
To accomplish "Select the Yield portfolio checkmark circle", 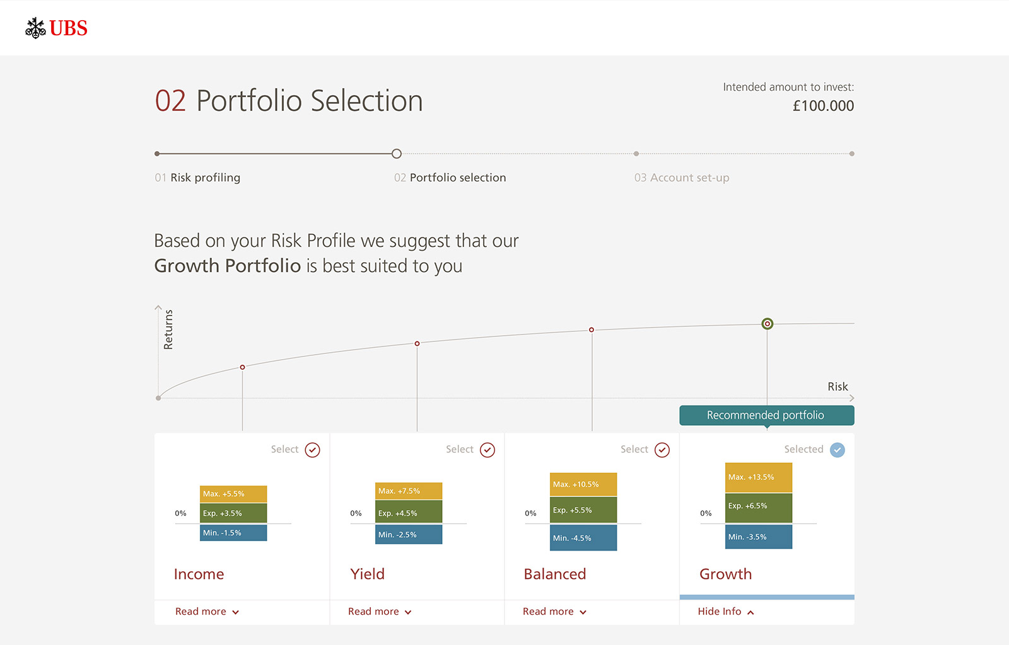I will (x=487, y=450).
